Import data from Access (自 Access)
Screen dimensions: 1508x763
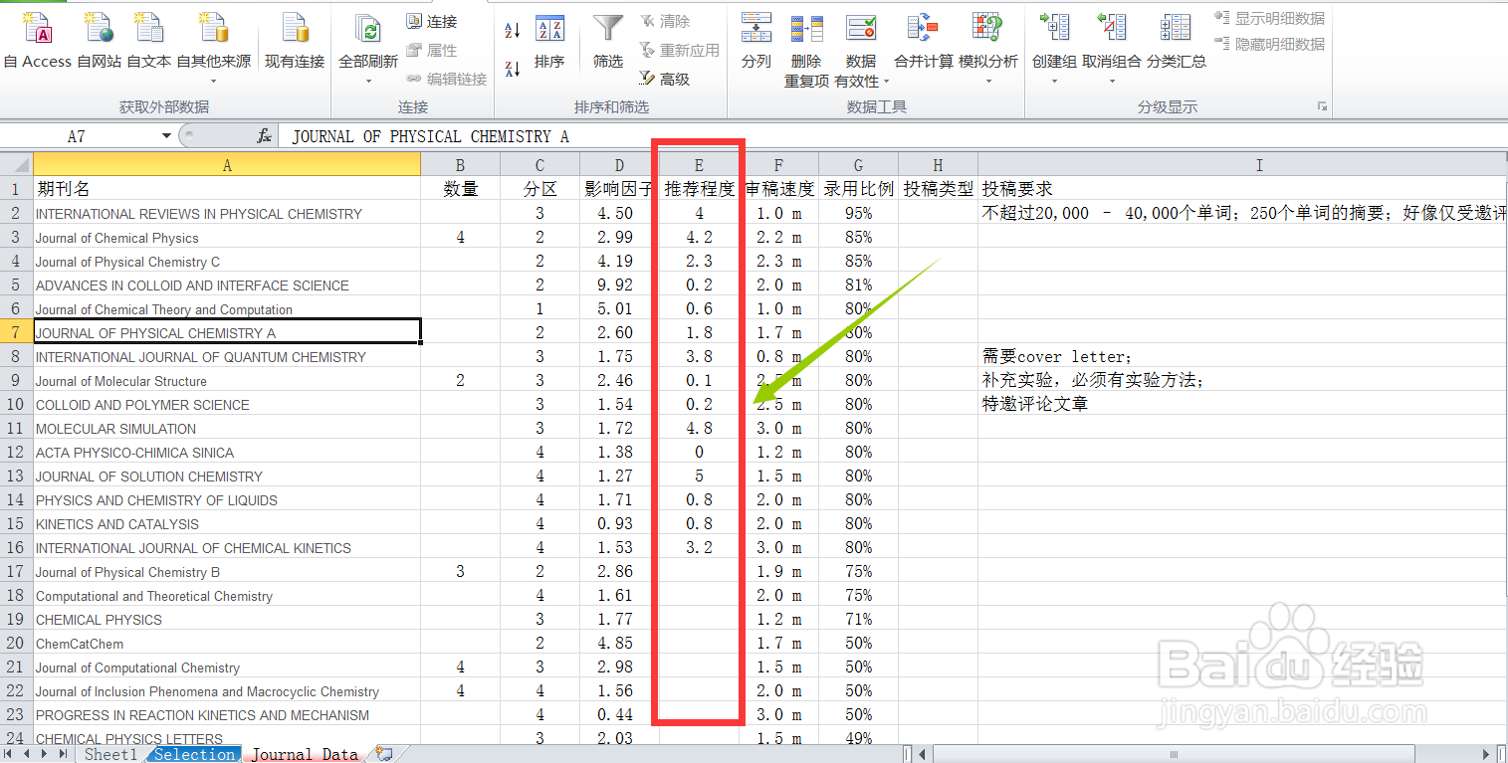pyautogui.click(x=38, y=42)
